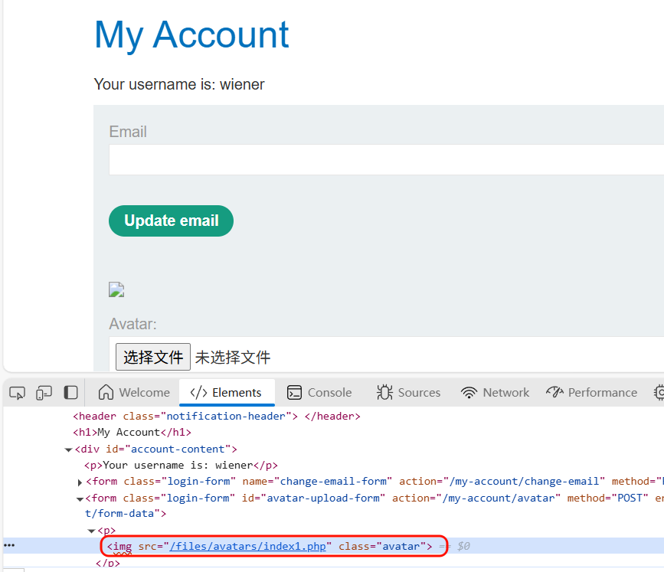Select the header notification-header line
Viewport: 664px width, 572px height.
[x=217, y=417]
